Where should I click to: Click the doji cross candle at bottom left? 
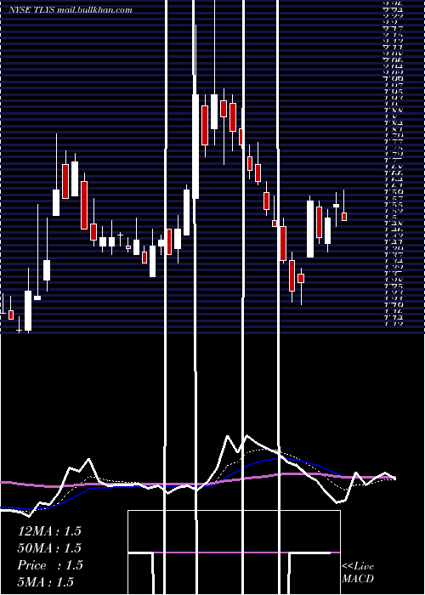(19, 331)
